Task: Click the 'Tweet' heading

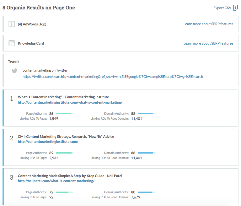Action: coord(13,62)
